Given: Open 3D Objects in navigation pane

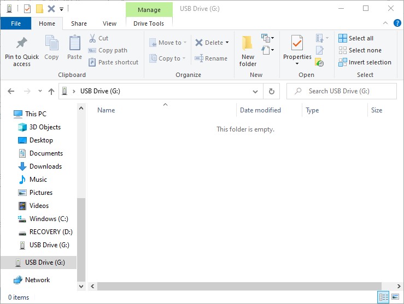Looking at the screenshot, I should [39, 127].
